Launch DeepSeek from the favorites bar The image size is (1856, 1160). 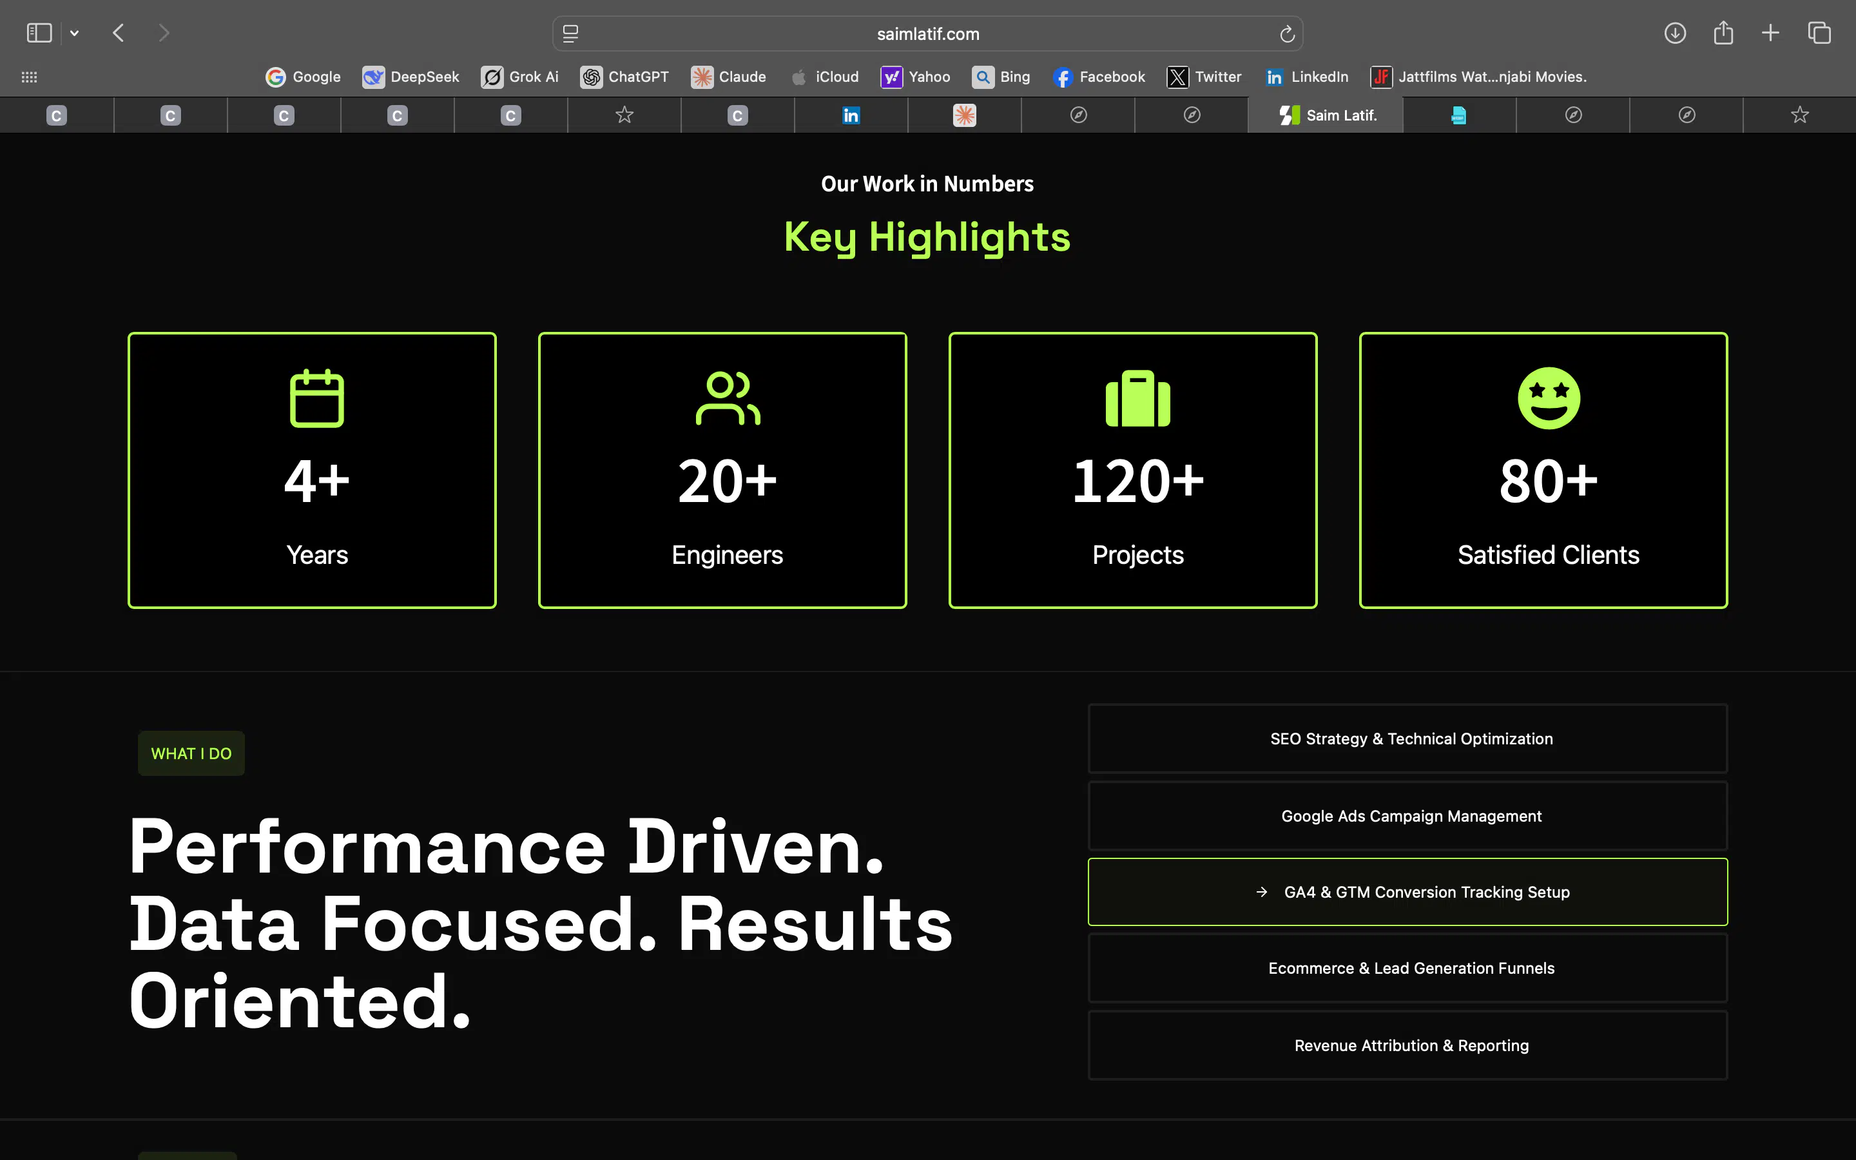coord(411,77)
